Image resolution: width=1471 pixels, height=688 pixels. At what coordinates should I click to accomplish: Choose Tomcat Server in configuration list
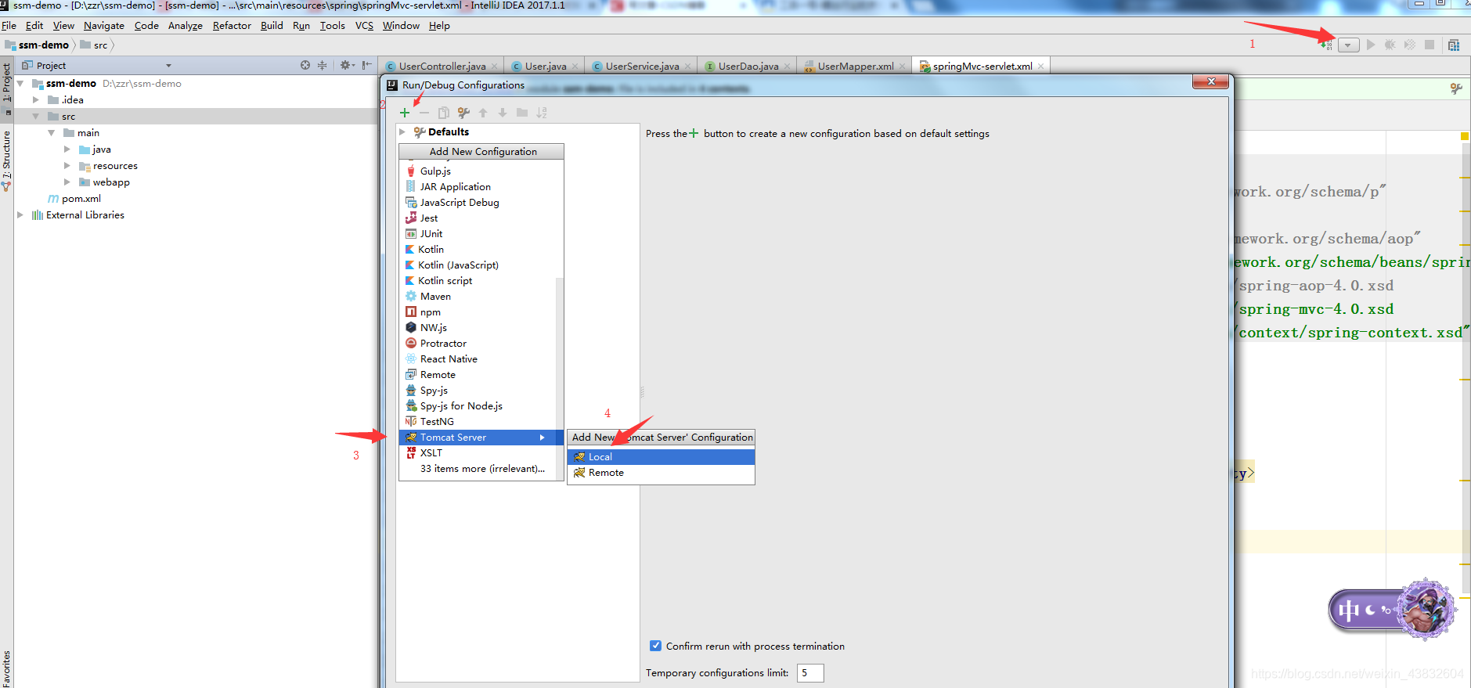[x=481, y=438]
